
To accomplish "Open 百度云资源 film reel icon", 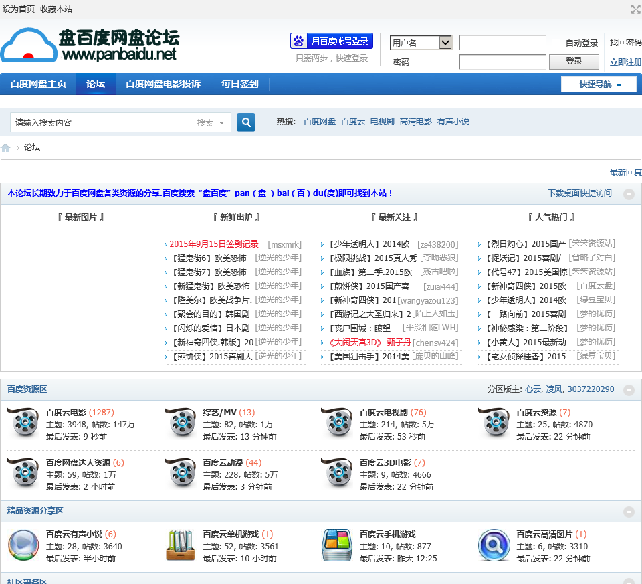I will pyautogui.click(x=494, y=423).
